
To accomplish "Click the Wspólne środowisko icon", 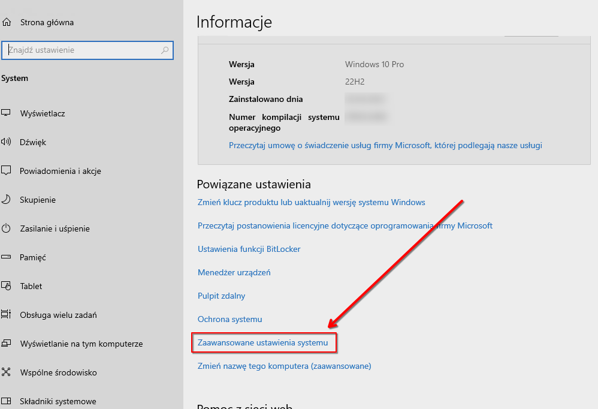I will pos(6,372).
